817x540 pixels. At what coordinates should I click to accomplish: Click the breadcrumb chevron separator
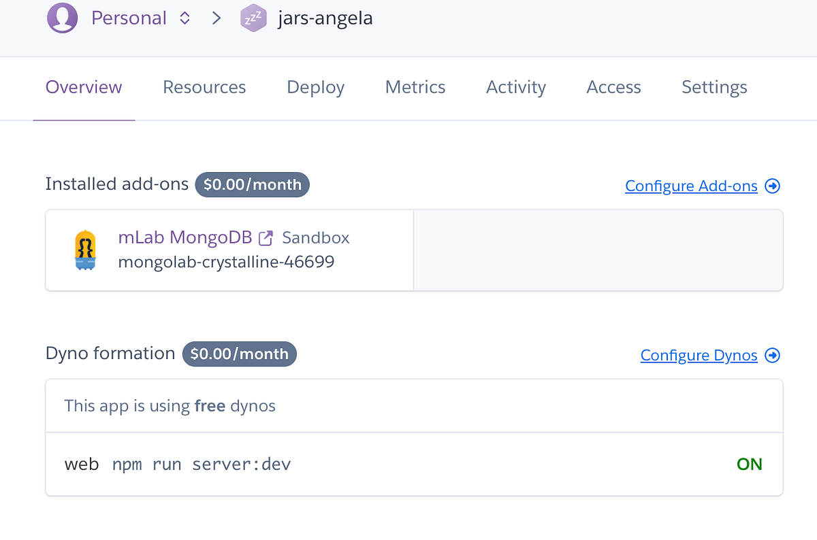[217, 18]
